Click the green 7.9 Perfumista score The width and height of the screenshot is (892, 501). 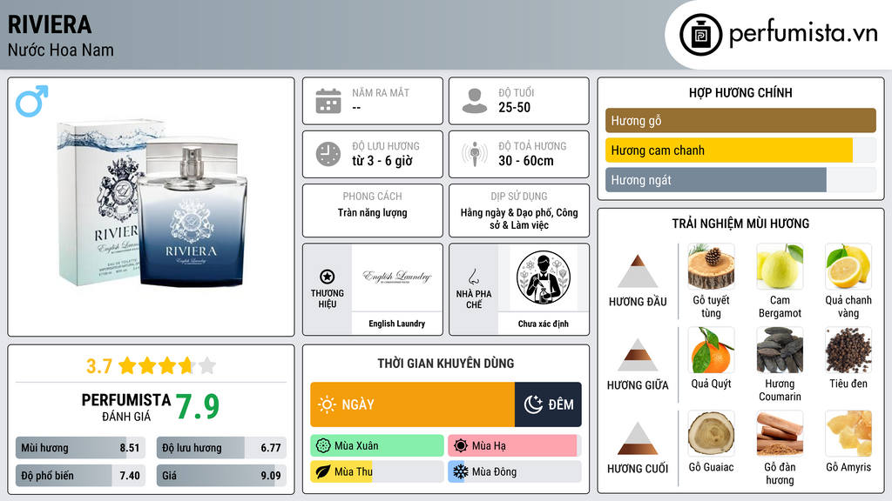(198, 406)
